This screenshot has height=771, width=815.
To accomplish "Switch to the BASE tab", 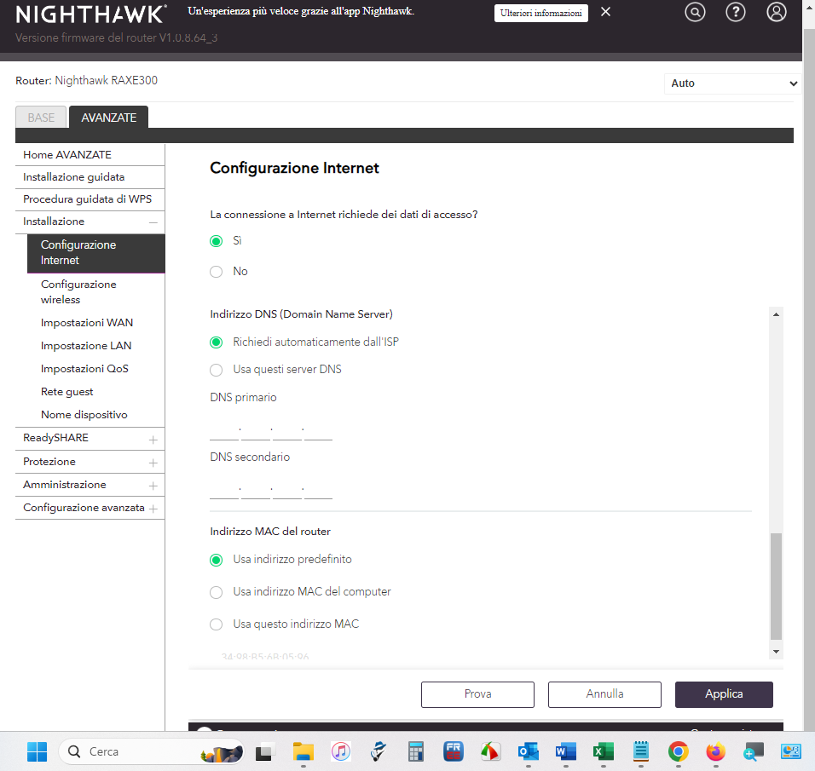I will point(41,118).
